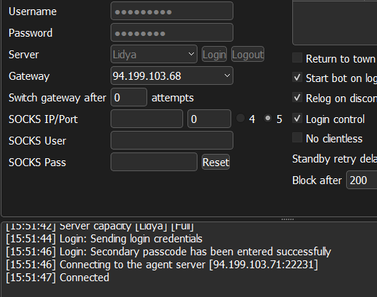Click the Login button
This screenshot has width=377, height=297.
click(x=214, y=55)
